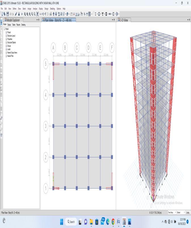Click the first zoom magnifier icon
This screenshot has width=191, height=228.
25,14
